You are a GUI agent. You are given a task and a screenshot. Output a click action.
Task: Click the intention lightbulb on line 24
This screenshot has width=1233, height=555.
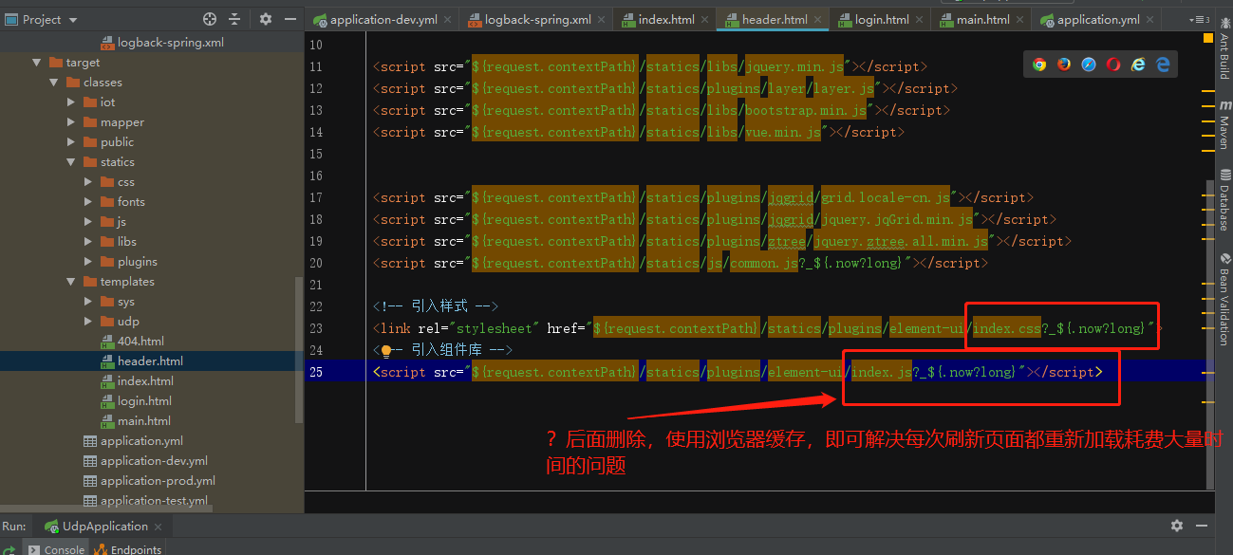point(386,350)
